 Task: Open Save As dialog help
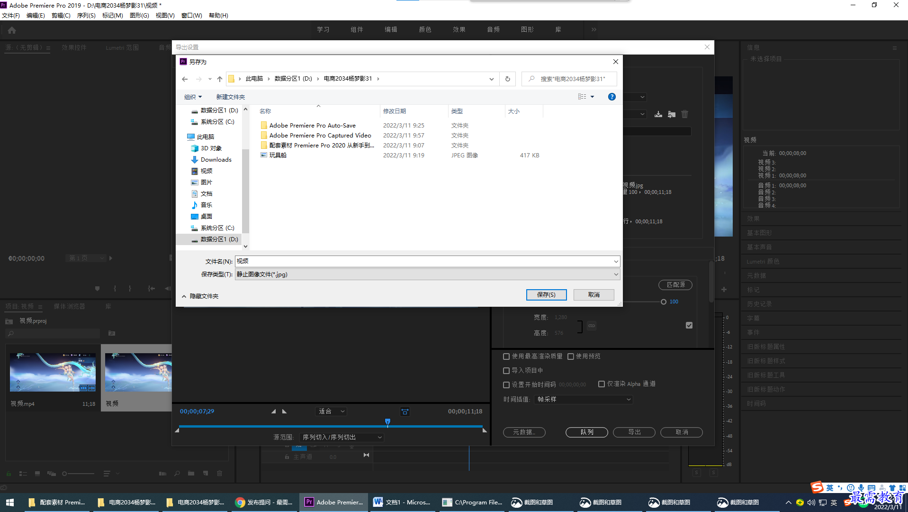612,97
